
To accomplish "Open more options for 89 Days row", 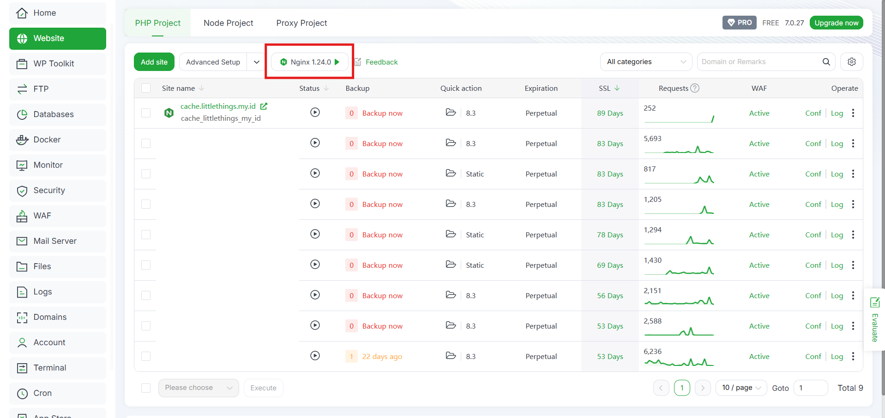I will tap(853, 113).
